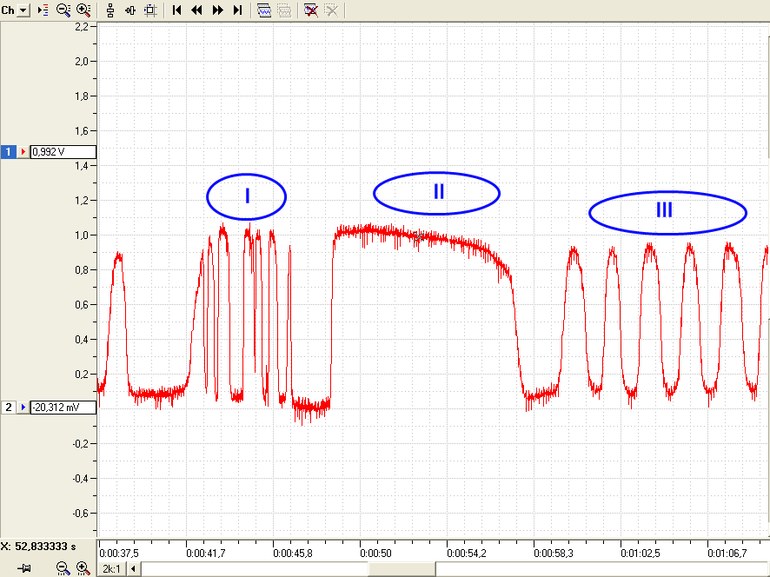Screen dimensions: 770x577
Task: Click the X: 52,833333 s cursor readout
Action: tap(39, 547)
